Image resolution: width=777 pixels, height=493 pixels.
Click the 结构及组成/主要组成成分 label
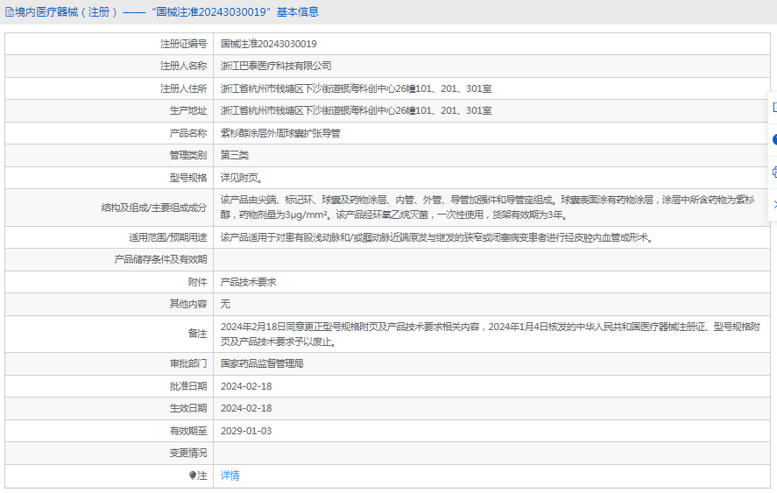point(154,208)
